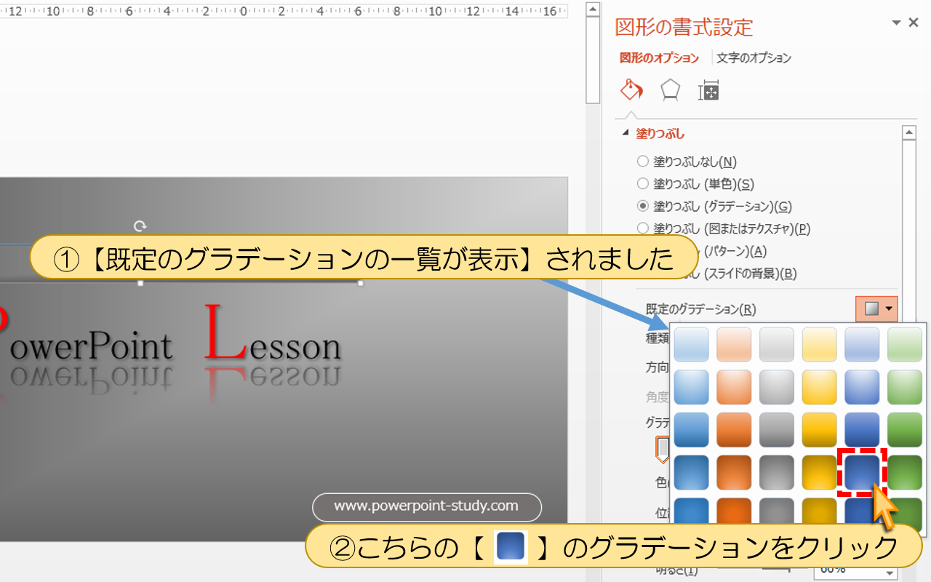Viewport: 931px width, 582px height.
Task: Pick first-row light gray gradient swatch
Action: tap(777, 344)
